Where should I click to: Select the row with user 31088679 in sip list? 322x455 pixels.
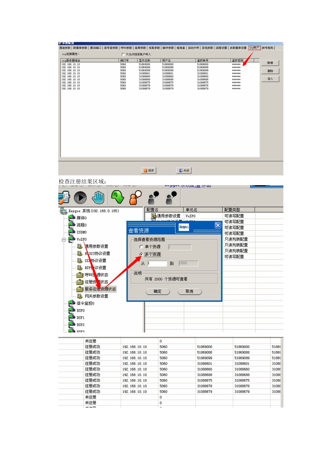[160, 89]
